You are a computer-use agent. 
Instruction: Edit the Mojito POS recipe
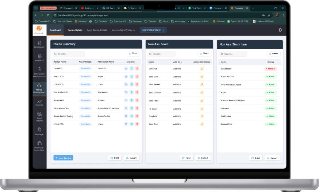pos(132,76)
